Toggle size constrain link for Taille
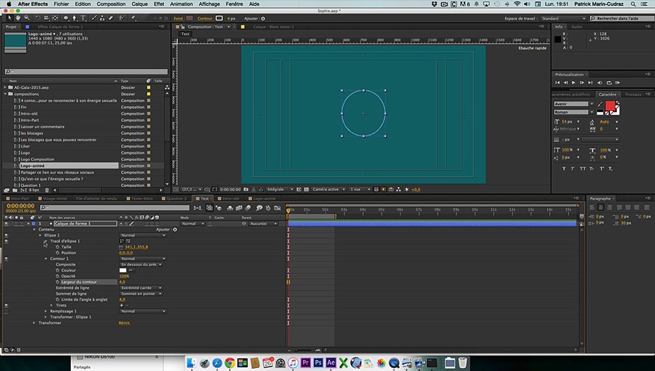 (121, 247)
